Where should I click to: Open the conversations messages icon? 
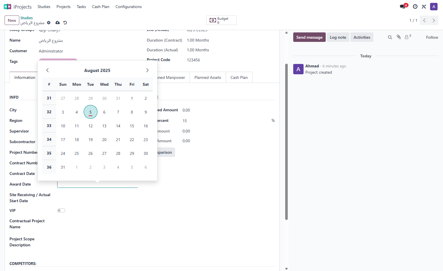point(402,7)
